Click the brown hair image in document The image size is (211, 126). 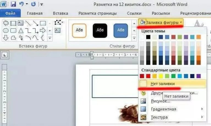(x=128, y=114)
